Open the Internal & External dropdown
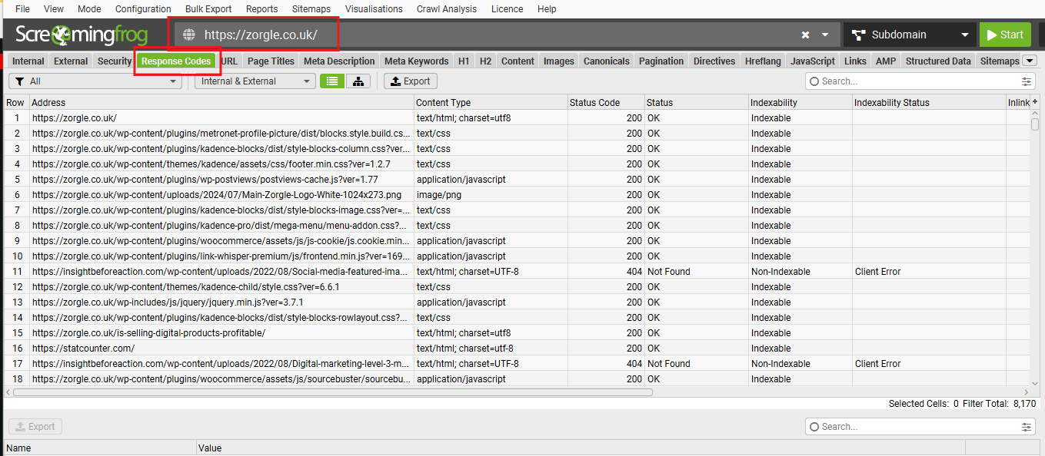Viewport: 1045px width, 456px height. [255, 81]
